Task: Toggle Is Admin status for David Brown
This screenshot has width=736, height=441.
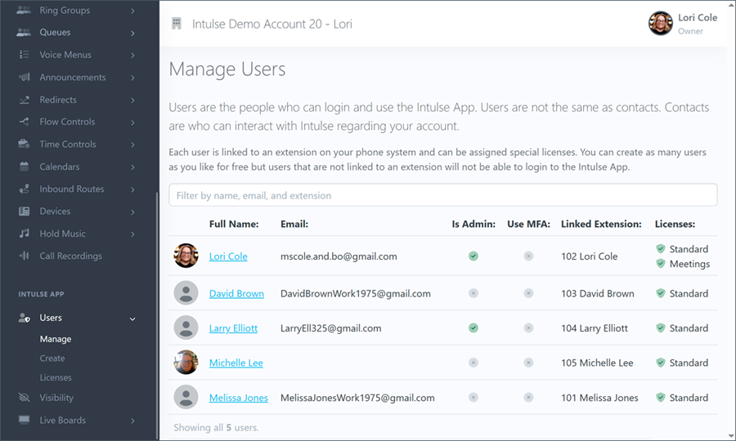Action: click(x=473, y=293)
